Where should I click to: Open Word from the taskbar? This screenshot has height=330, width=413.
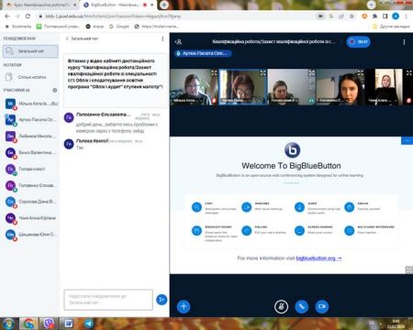point(69,324)
